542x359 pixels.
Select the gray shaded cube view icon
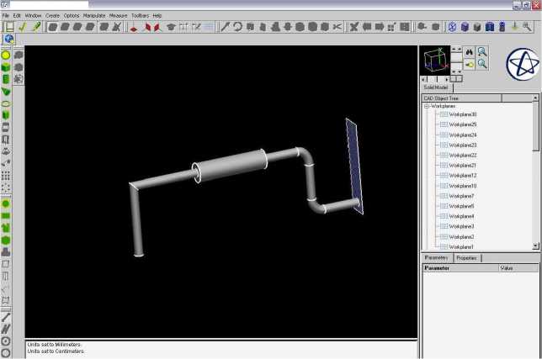[x=477, y=27]
